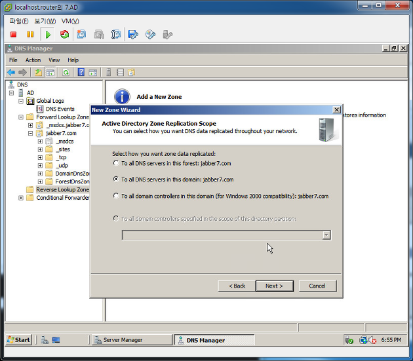Stop the VM with red square button

[x=13, y=35]
